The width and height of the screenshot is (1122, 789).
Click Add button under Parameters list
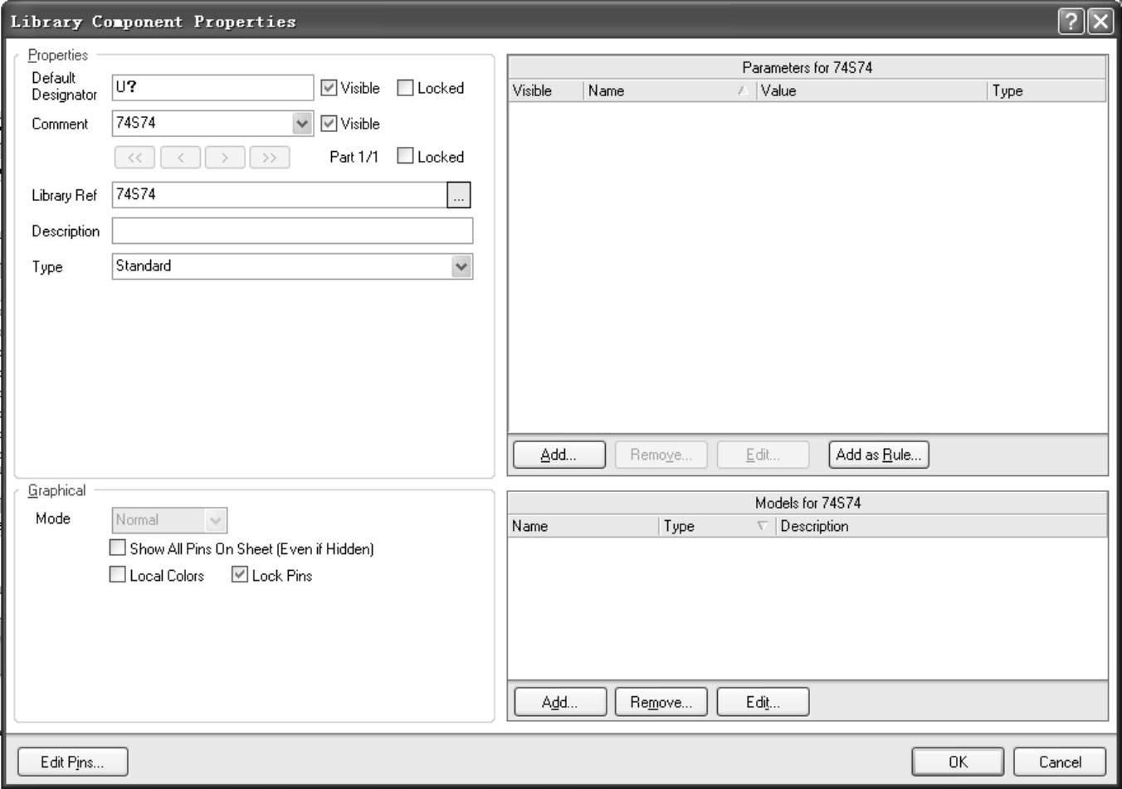pos(559,455)
